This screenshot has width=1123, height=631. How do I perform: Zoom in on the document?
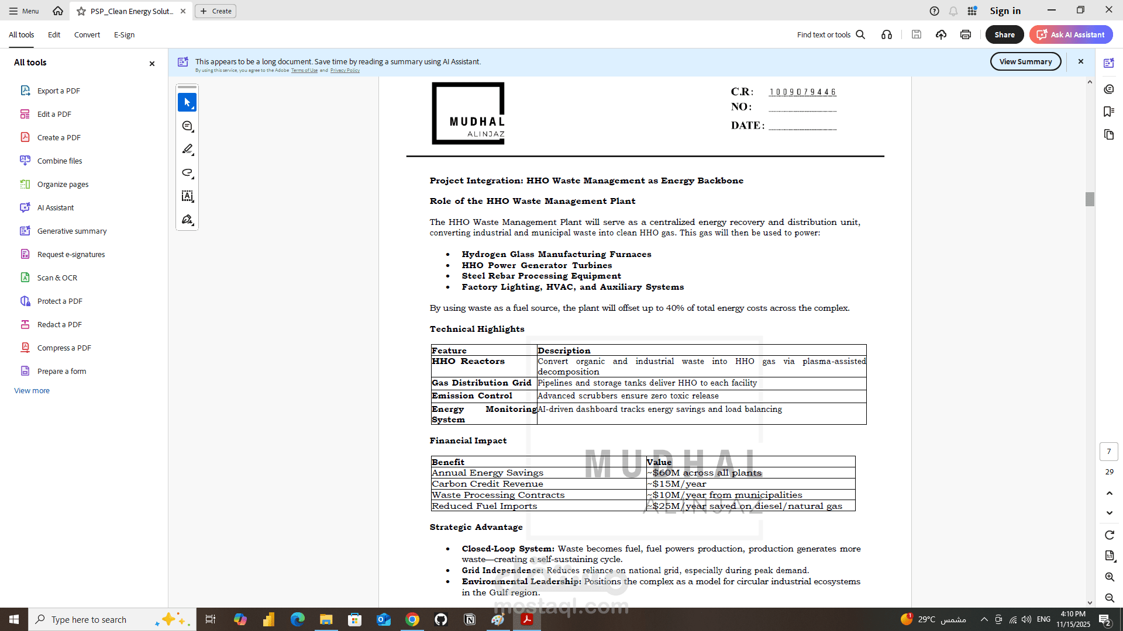tap(1110, 577)
